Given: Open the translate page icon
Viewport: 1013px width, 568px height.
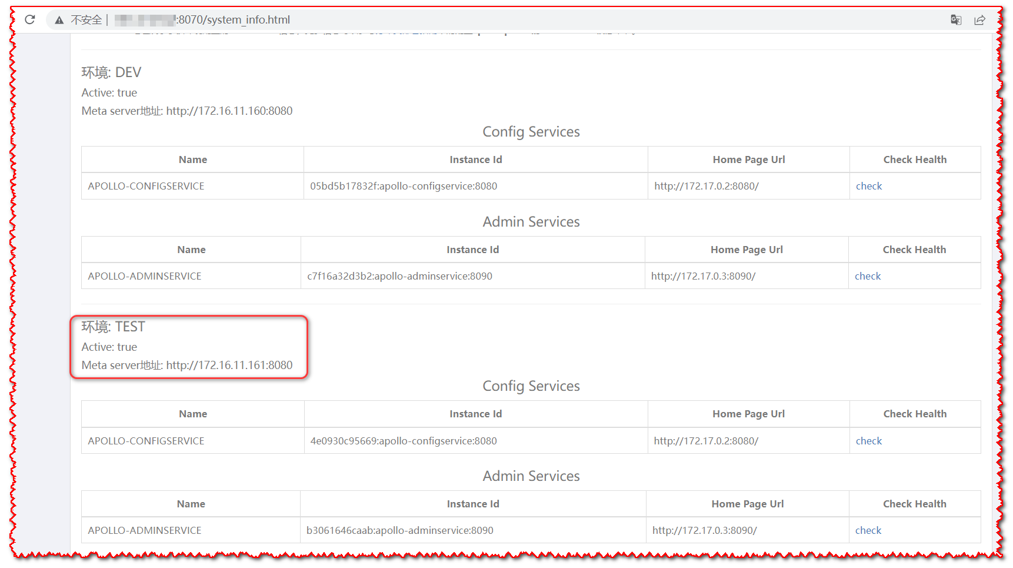Looking at the screenshot, I should [x=956, y=20].
